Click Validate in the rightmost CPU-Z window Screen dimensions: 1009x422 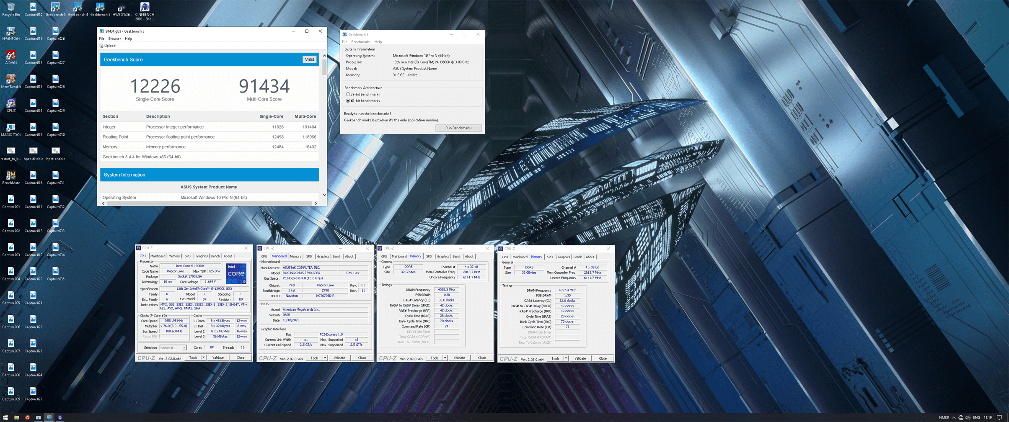click(580, 358)
